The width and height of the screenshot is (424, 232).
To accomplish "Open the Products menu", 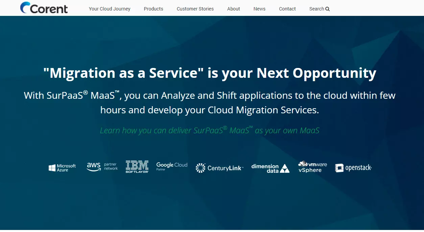I will (154, 9).
